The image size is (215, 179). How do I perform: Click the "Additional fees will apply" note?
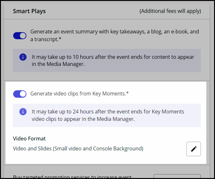tap(170, 11)
